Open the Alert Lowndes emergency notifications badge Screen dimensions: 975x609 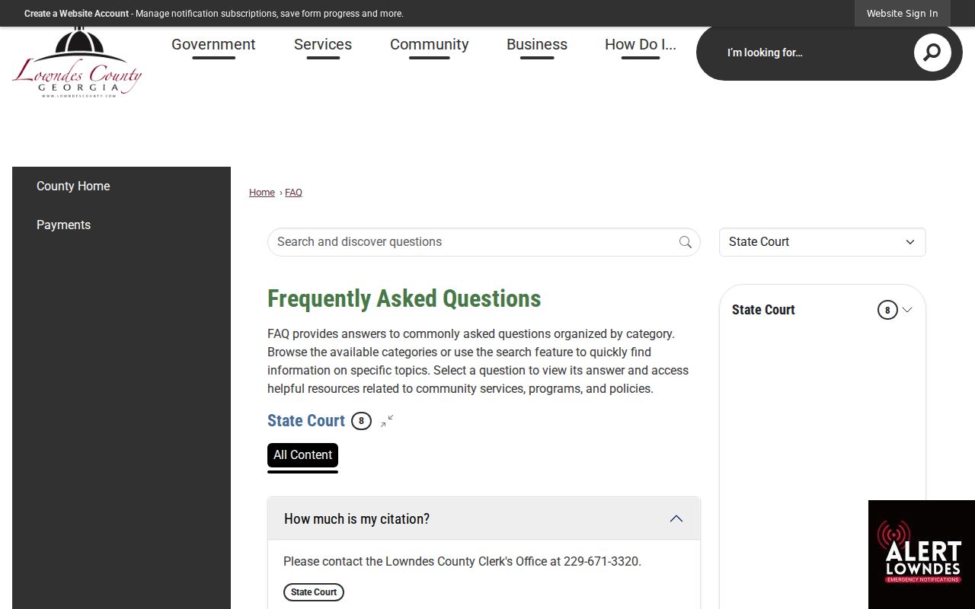tap(922, 554)
